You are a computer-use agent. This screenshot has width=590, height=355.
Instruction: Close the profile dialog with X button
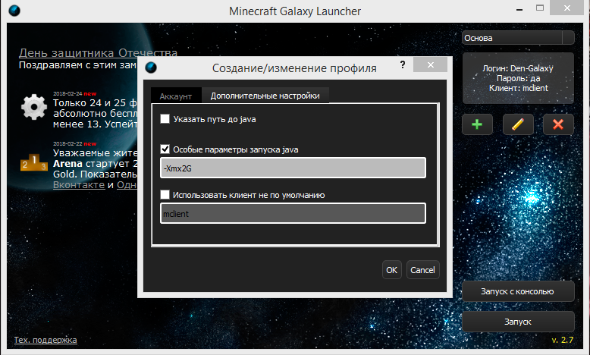click(x=430, y=66)
